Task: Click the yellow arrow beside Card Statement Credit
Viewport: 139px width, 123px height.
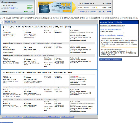Action: tap(96, 7)
